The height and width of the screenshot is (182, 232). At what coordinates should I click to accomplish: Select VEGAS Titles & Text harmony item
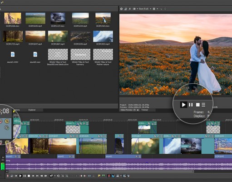[x=80, y=54]
